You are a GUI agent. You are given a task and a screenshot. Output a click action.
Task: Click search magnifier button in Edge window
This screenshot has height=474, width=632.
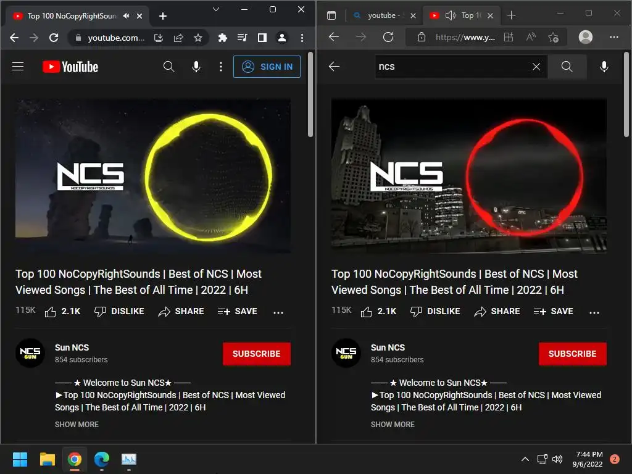(567, 67)
